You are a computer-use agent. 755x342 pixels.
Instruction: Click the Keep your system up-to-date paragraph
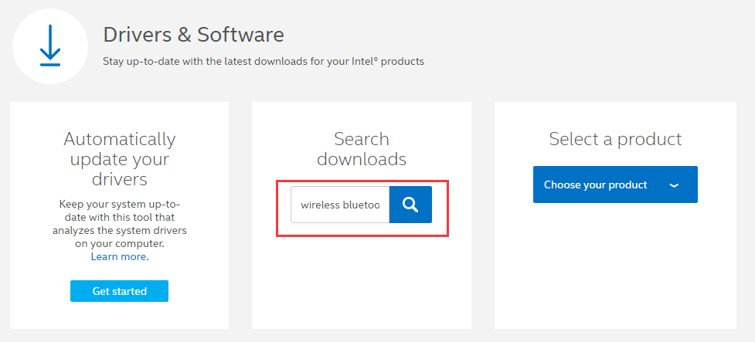pyautogui.click(x=120, y=224)
